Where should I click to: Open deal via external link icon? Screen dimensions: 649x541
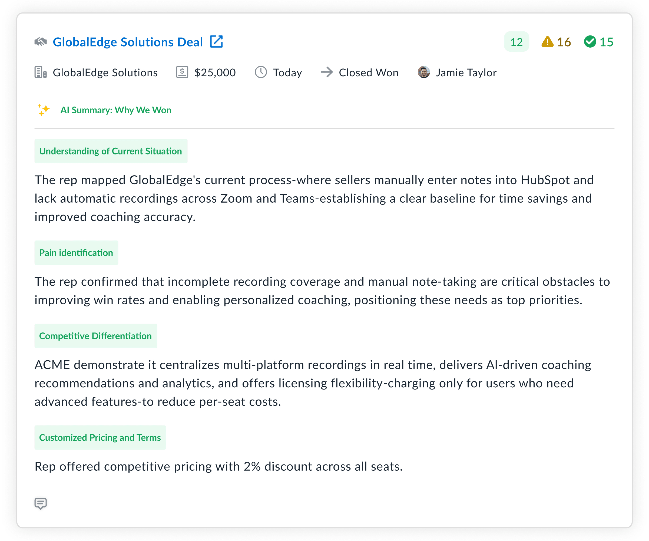pos(216,42)
